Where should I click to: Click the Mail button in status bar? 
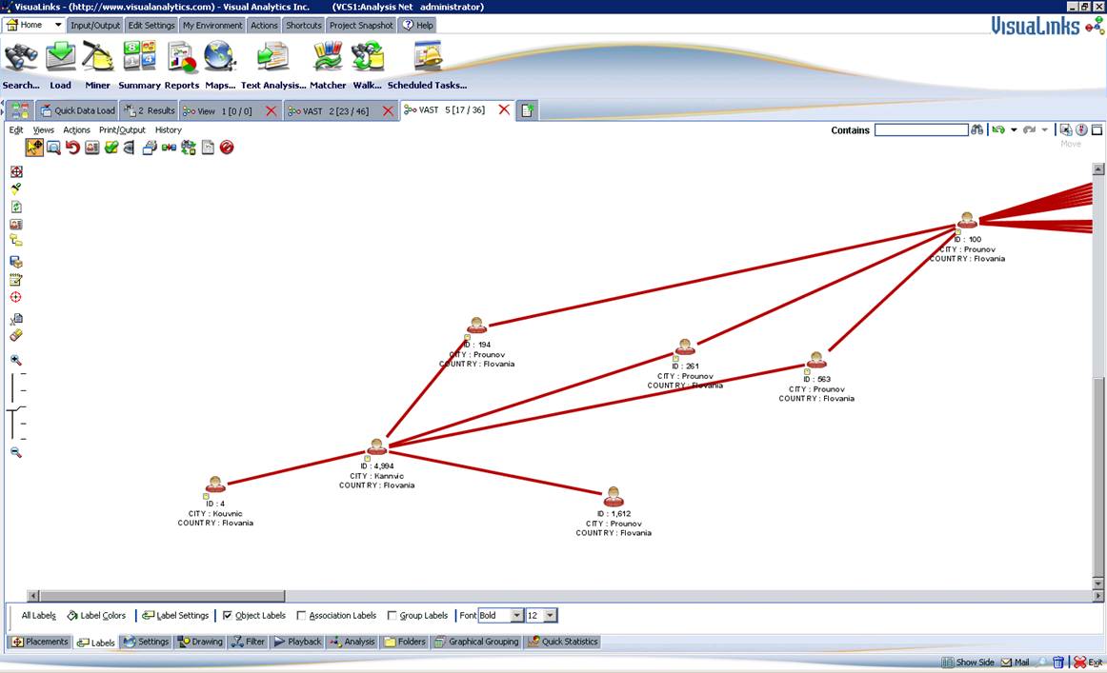[x=1016, y=662]
